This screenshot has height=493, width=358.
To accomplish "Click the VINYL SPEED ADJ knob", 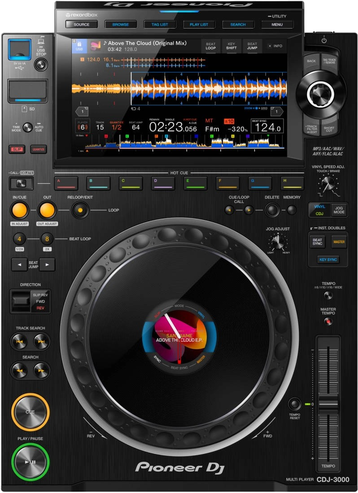I will [328, 184].
